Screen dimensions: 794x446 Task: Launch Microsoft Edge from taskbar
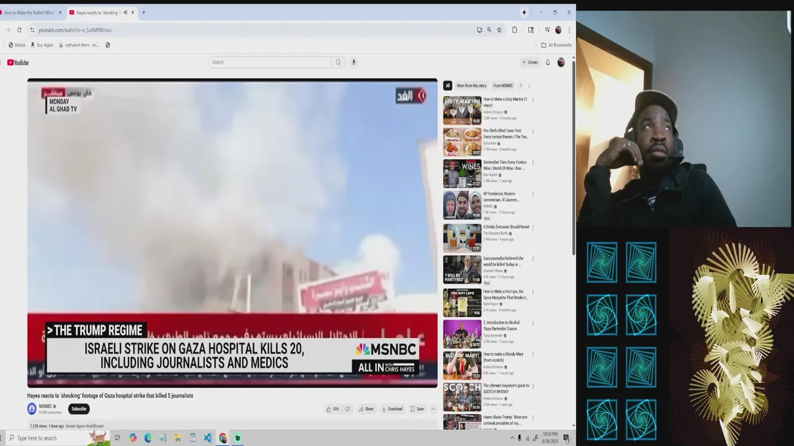point(148,438)
